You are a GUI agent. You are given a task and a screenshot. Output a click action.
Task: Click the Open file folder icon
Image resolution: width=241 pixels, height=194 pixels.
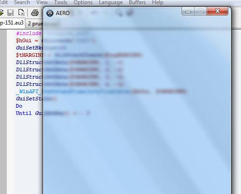click(x=1, y=13)
